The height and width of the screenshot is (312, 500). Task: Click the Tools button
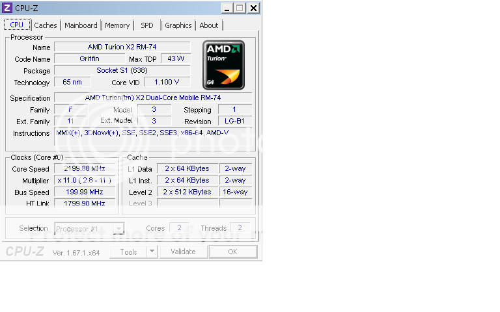pos(128,252)
